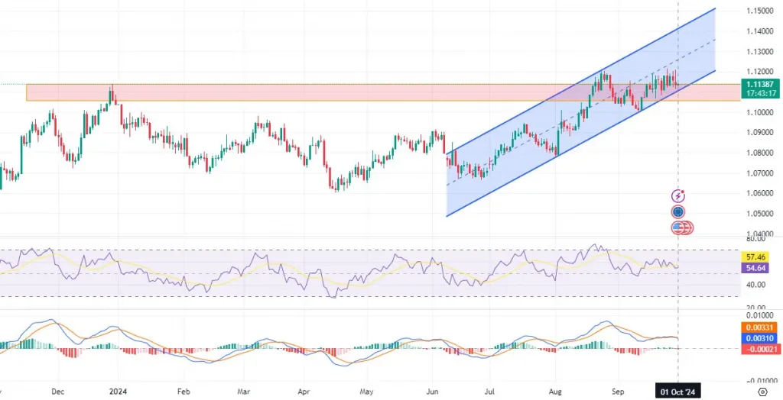Screen dimensions: 783x400
Task: Click the yellow RSI value 57.46
Action: click(755, 257)
